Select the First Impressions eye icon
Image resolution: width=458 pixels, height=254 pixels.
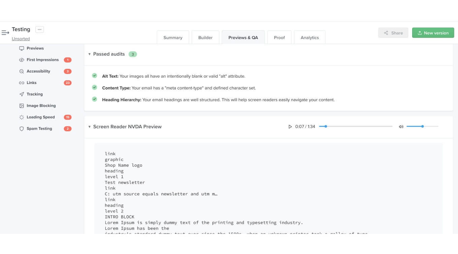21,59
